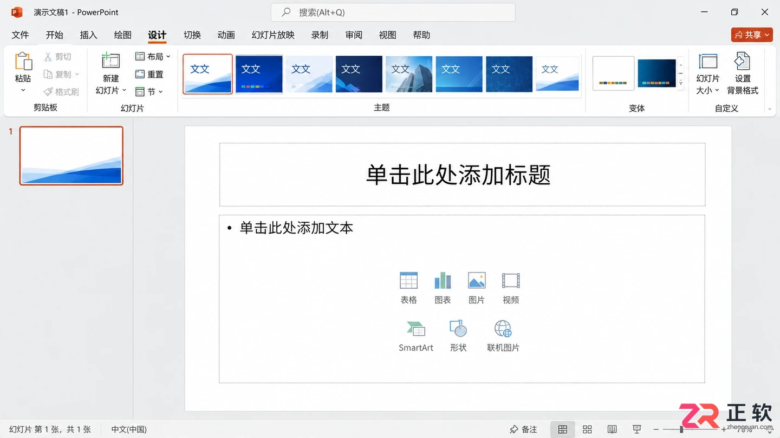Choose the white variant thumbnail
This screenshot has height=438, width=780.
coord(613,73)
